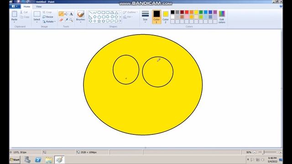Choose the Rectangle shape
Viewport: 292px width, 164px height.
104,13
